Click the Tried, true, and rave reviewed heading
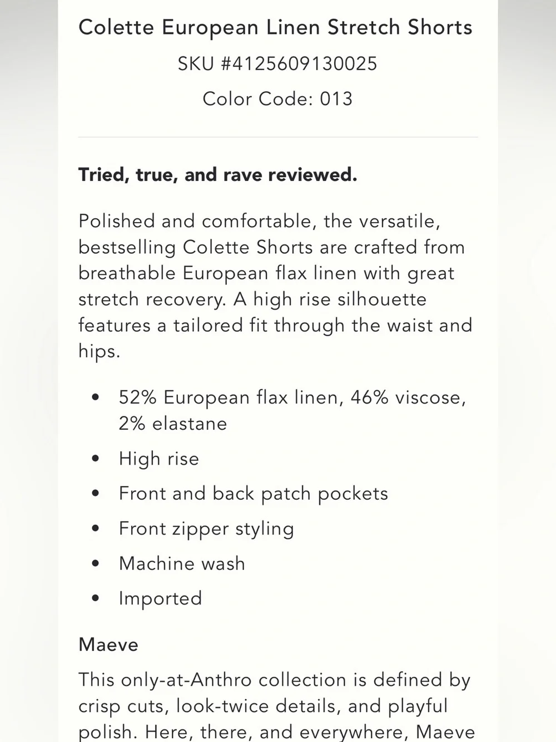Screen dimensions: 556x742 tap(217, 175)
